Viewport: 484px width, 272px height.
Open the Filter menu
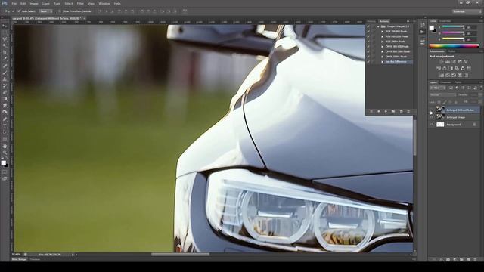80,3
